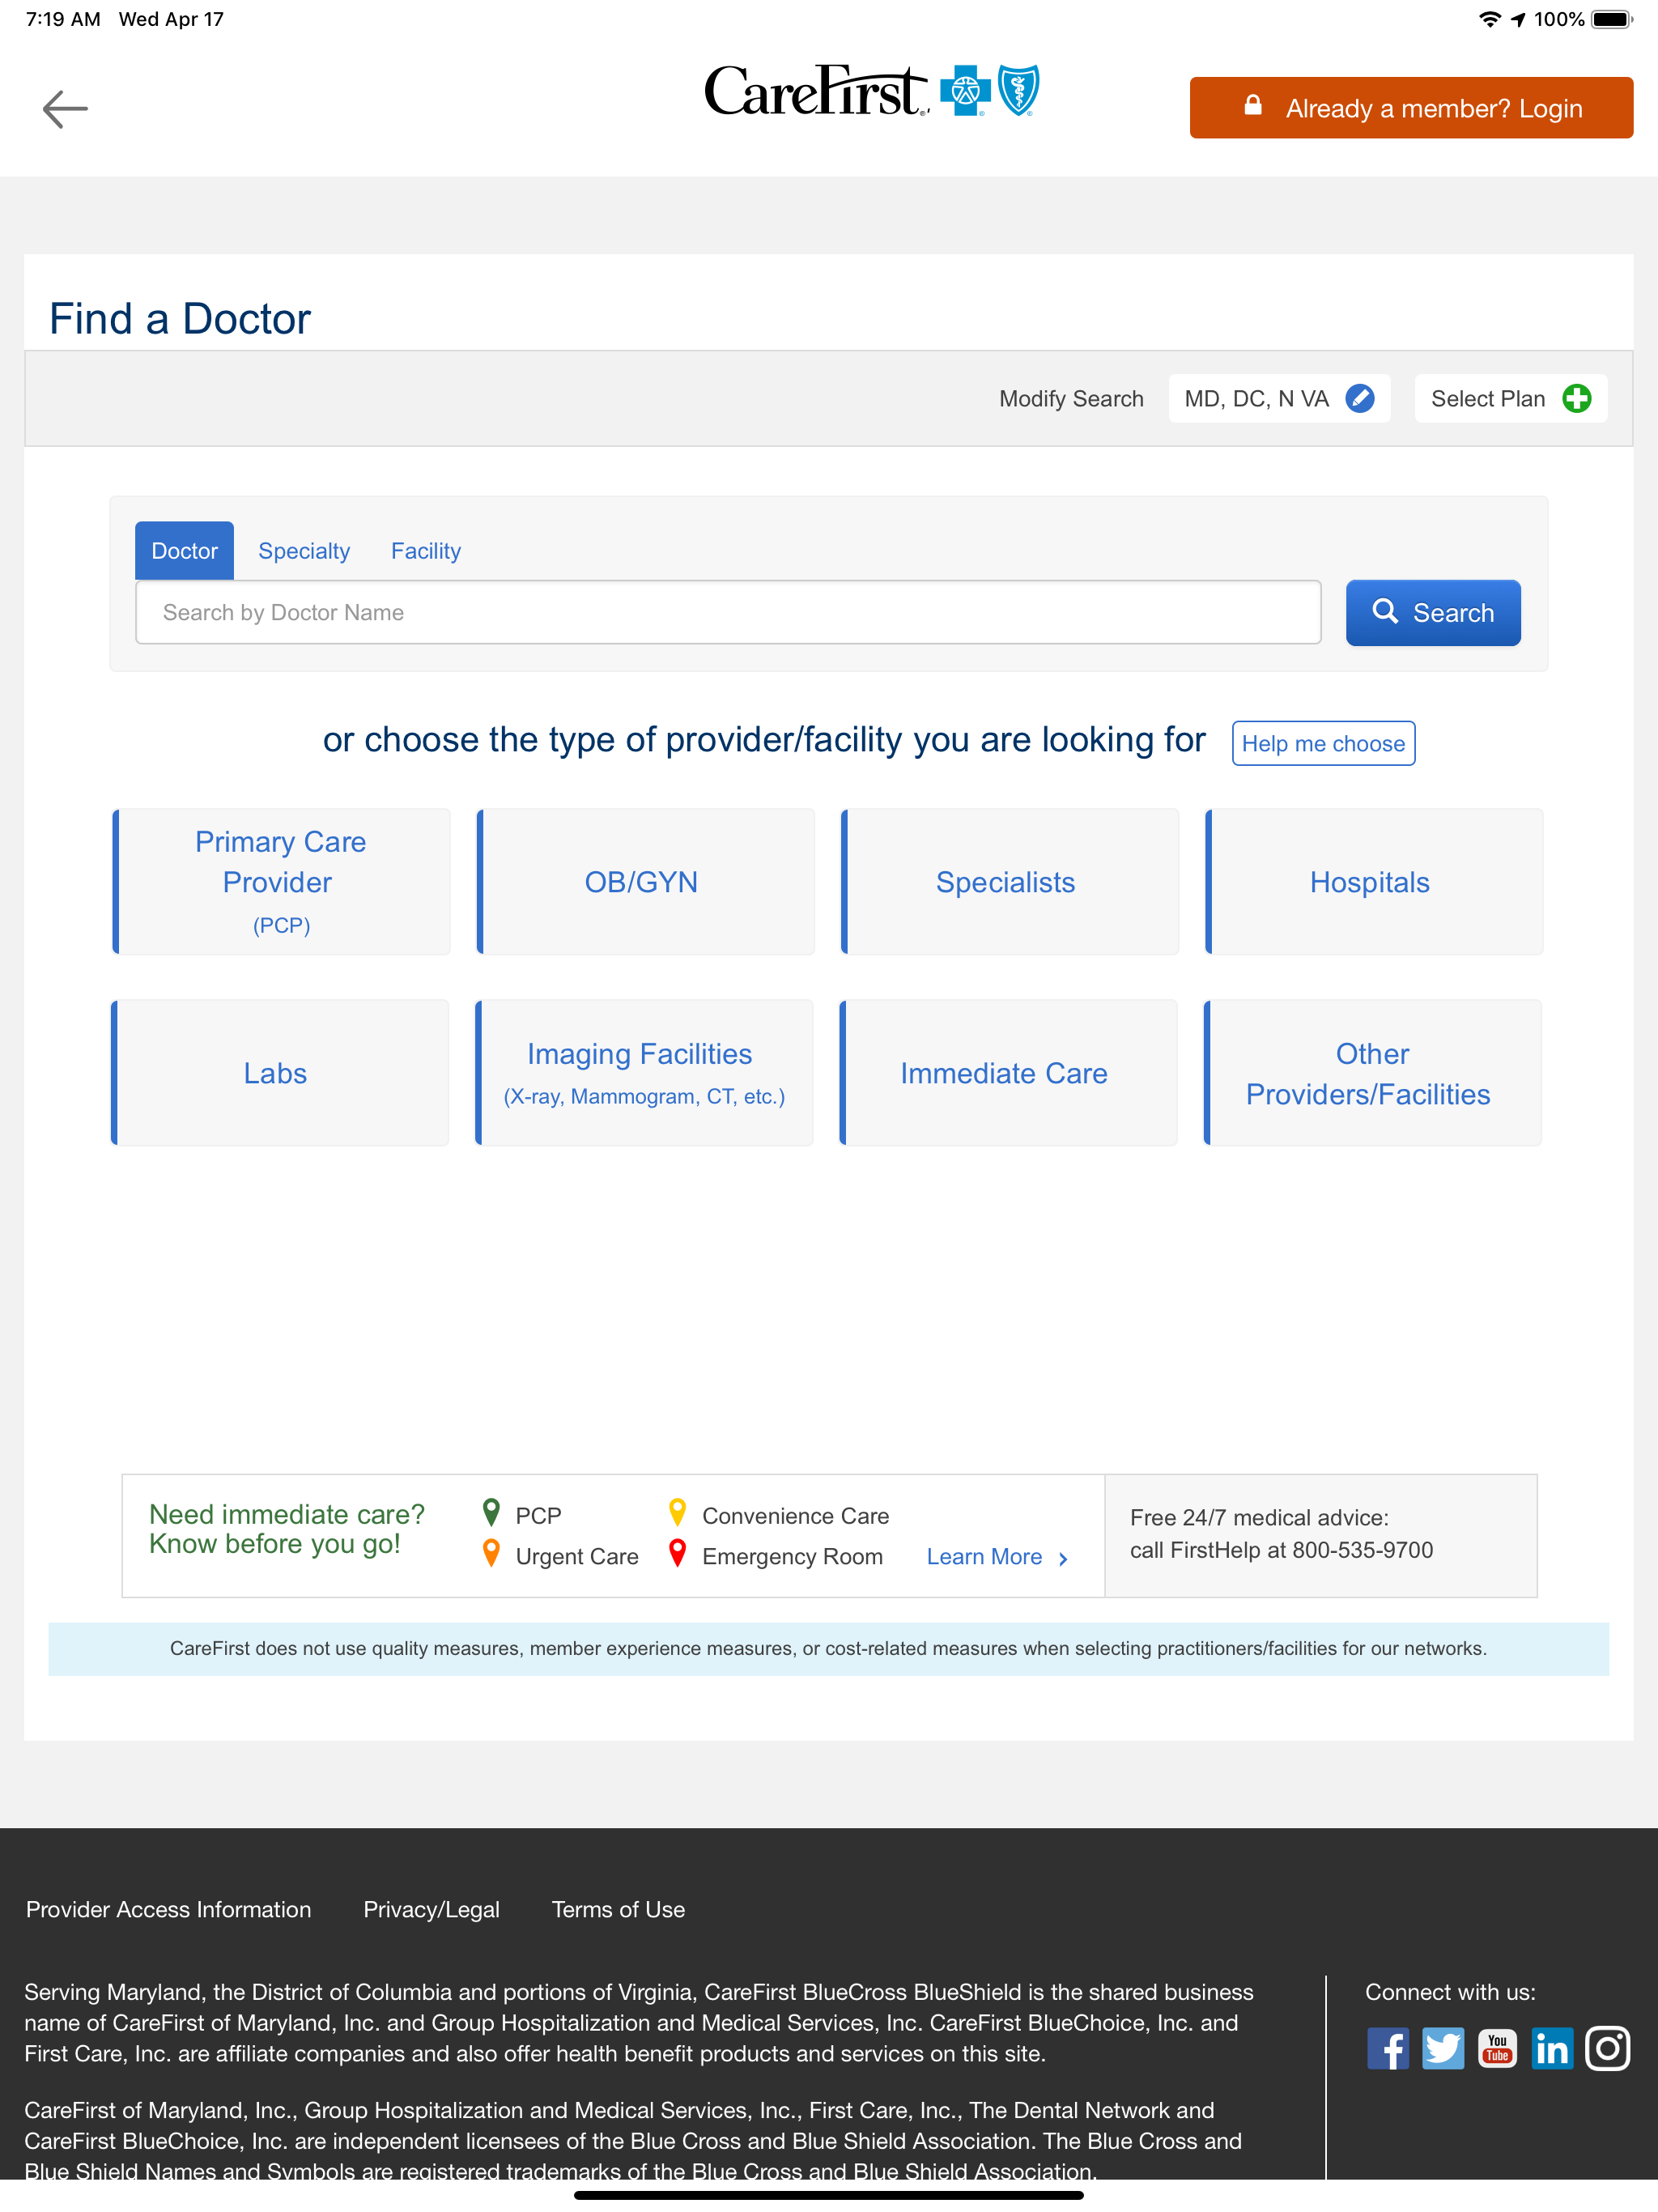Image resolution: width=1658 pixels, height=2212 pixels.
Task: Tap the back arrow icon
Action: 65,109
